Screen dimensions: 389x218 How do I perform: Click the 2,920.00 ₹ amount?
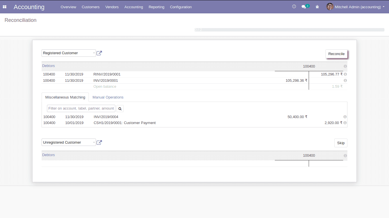pos(333,123)
